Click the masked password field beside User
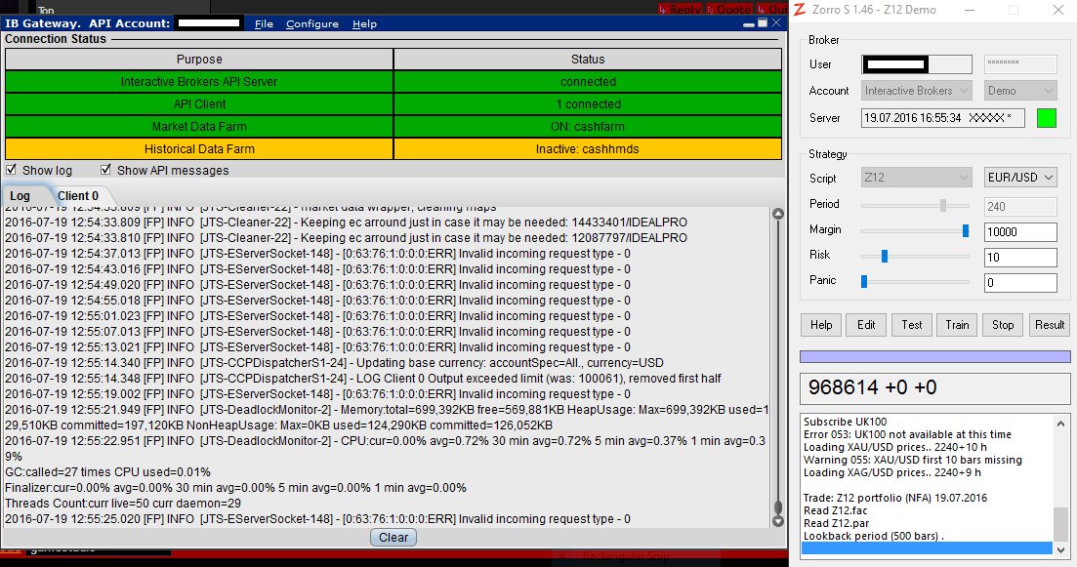The height and width of the screenshot is (567, 1077). [1020, 64]
